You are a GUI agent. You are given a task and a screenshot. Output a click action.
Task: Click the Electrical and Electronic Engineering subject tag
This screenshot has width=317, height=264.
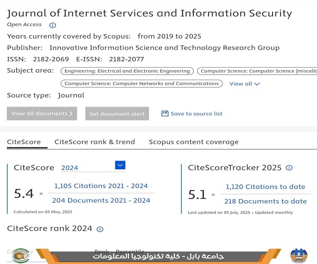point(127,71)
